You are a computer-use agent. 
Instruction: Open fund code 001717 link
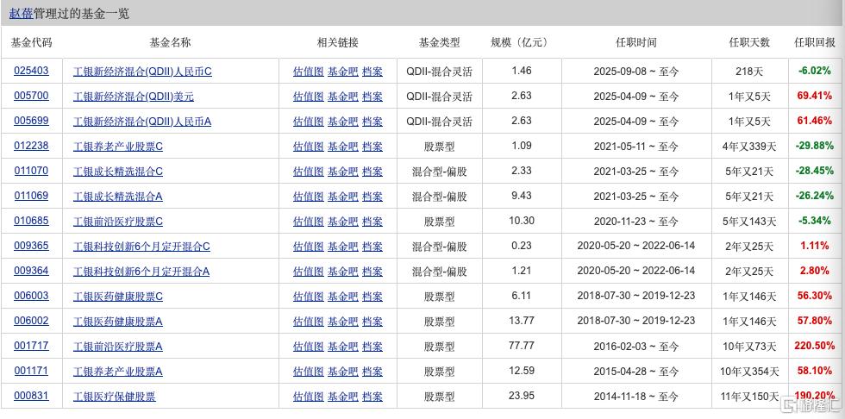(31, 346)
